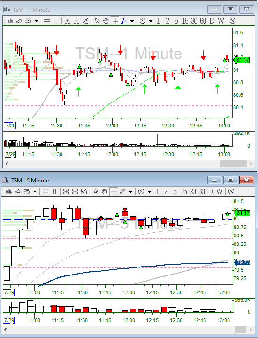Select the arrow pointer tool in 1 Minute chart
Viewport: 258px width, 338px height.
click(97, 21)
